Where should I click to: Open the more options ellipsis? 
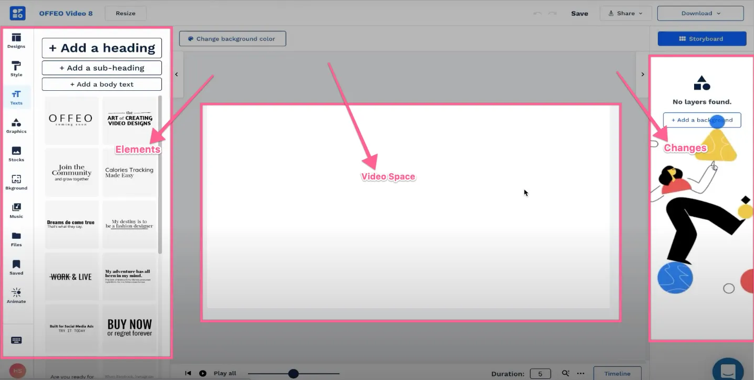click(580, 373)
